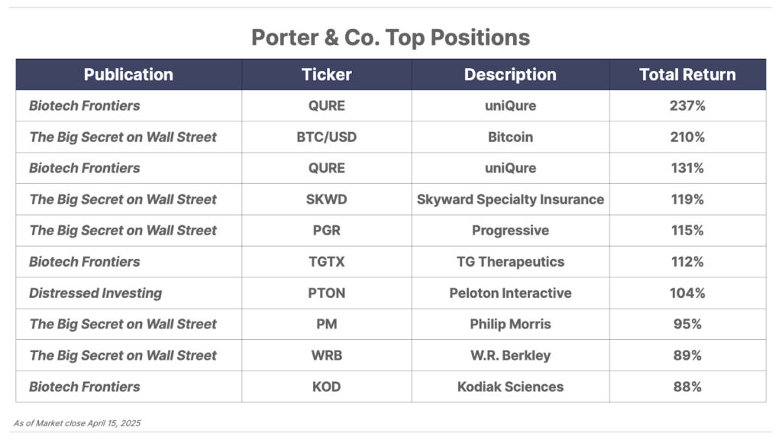Click the Ticker column header
Screen dimensions: 782x440
(327, 74)
